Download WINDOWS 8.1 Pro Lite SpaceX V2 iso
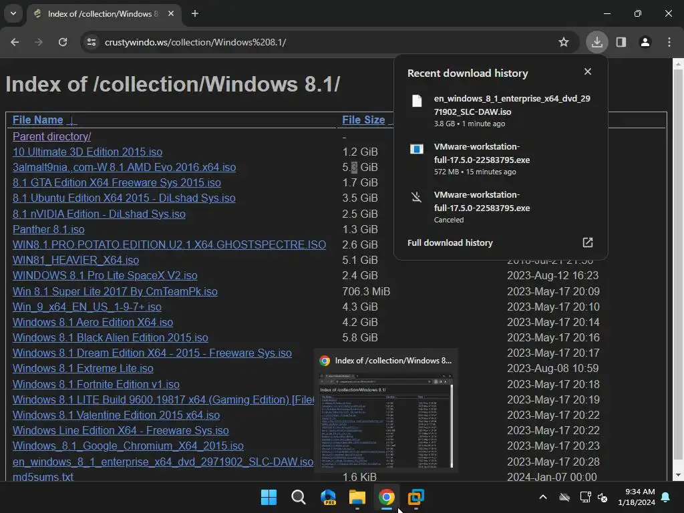Viewport: 684px width, 513px height. click(x=105, y=276)
